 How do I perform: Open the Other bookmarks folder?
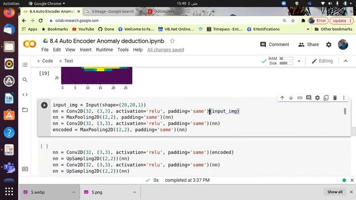click(333, 29)
